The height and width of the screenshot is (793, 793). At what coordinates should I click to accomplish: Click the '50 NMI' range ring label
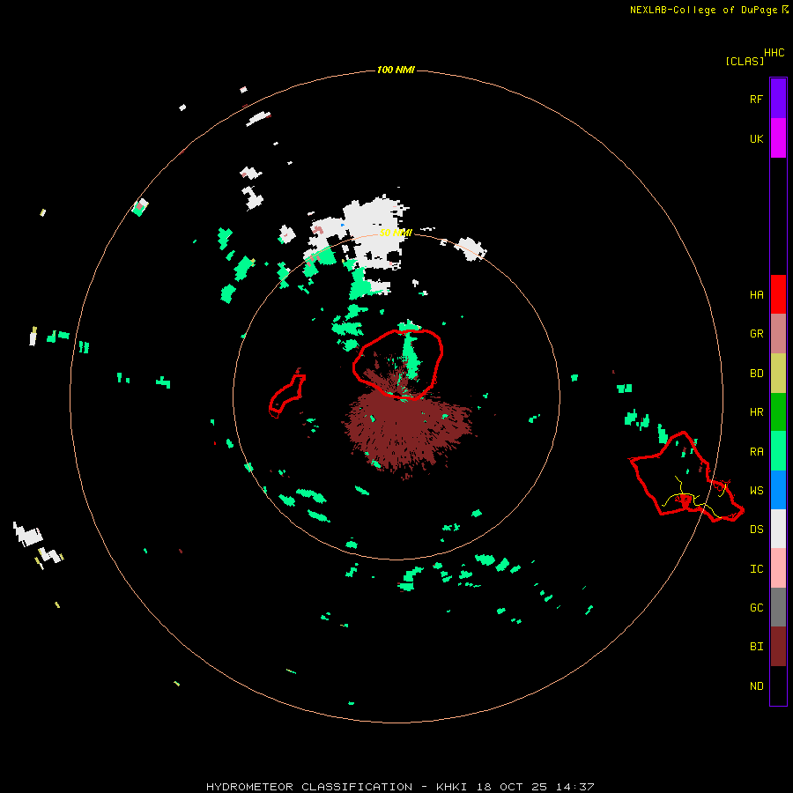(396, 233)
